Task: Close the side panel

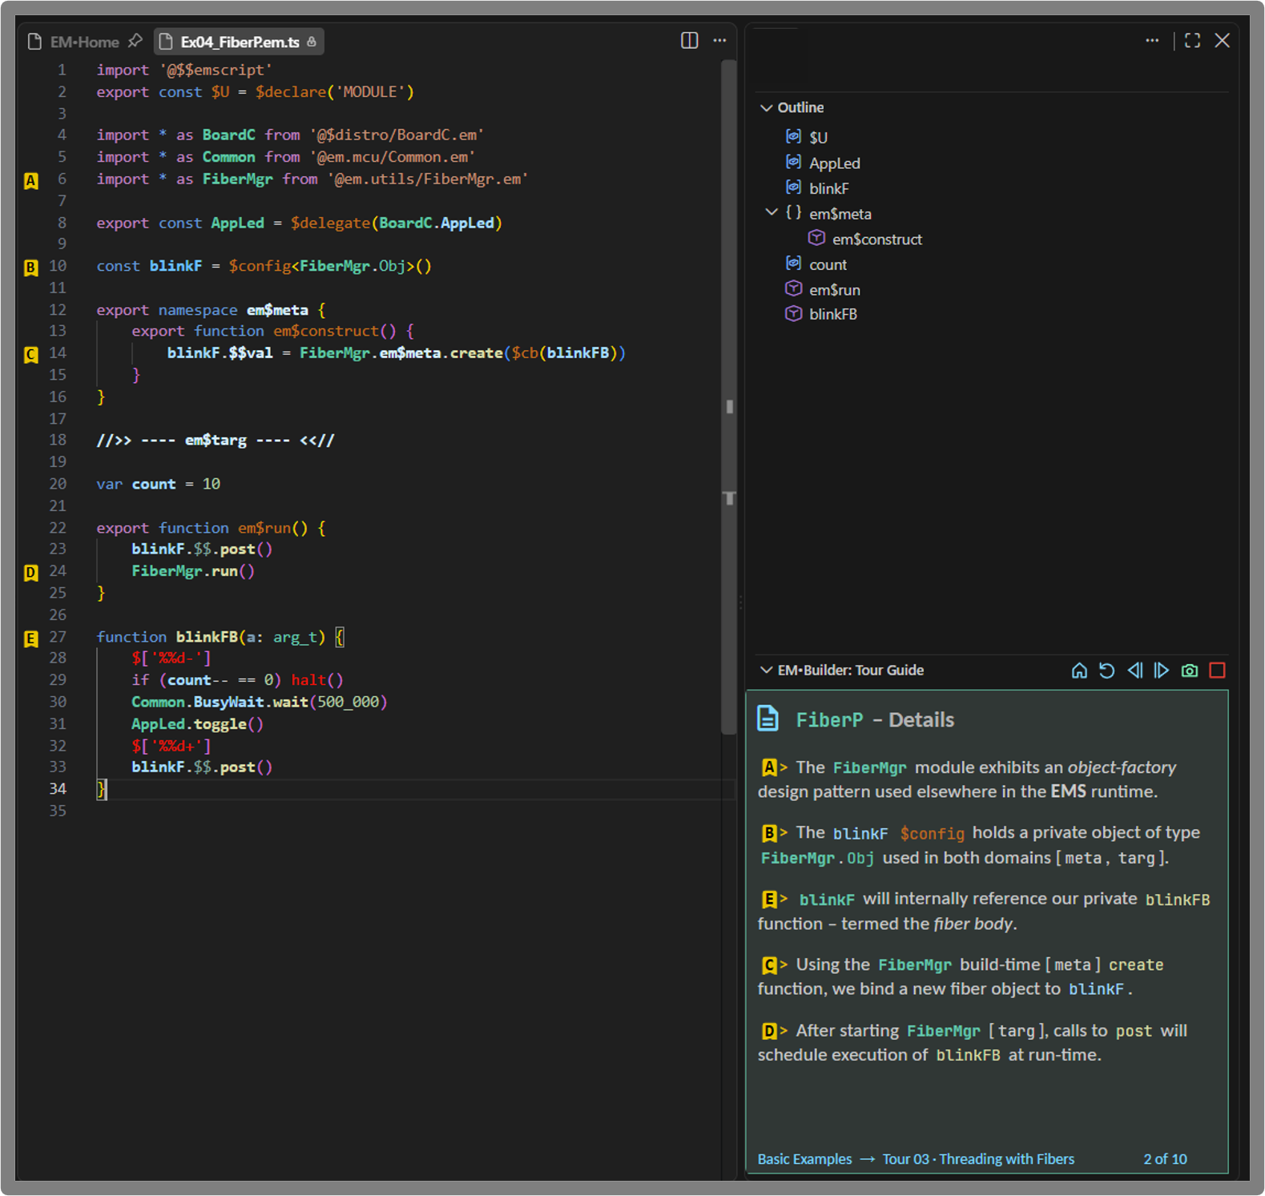Action: (1222, 40)
